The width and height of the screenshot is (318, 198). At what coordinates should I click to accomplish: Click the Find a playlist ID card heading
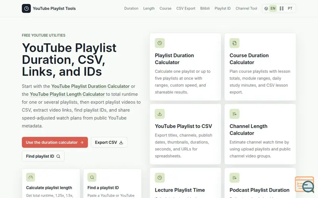[103, 188]
